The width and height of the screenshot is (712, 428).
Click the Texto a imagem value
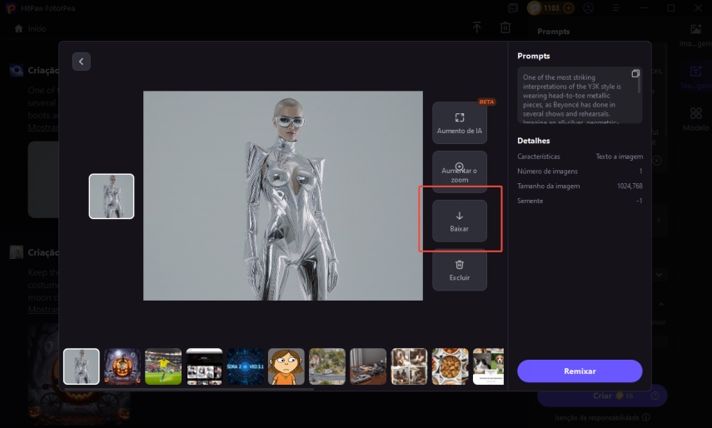point(620,157)
